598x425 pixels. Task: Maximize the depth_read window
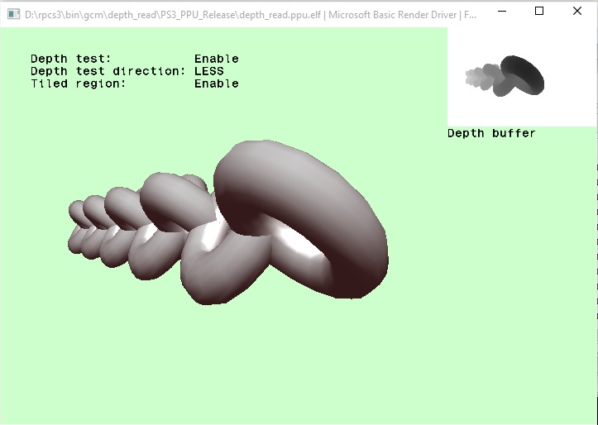(x=539, y=11)
